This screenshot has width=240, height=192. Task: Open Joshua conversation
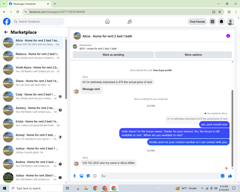pyautogui.click(x=32, y=150)
